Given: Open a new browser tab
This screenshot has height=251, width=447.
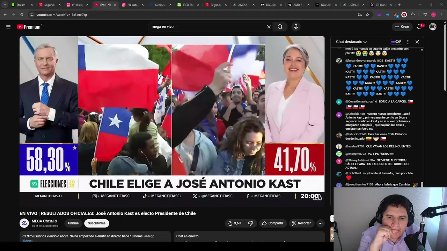Looking at the screenshot, I should [x=399, y=5].
